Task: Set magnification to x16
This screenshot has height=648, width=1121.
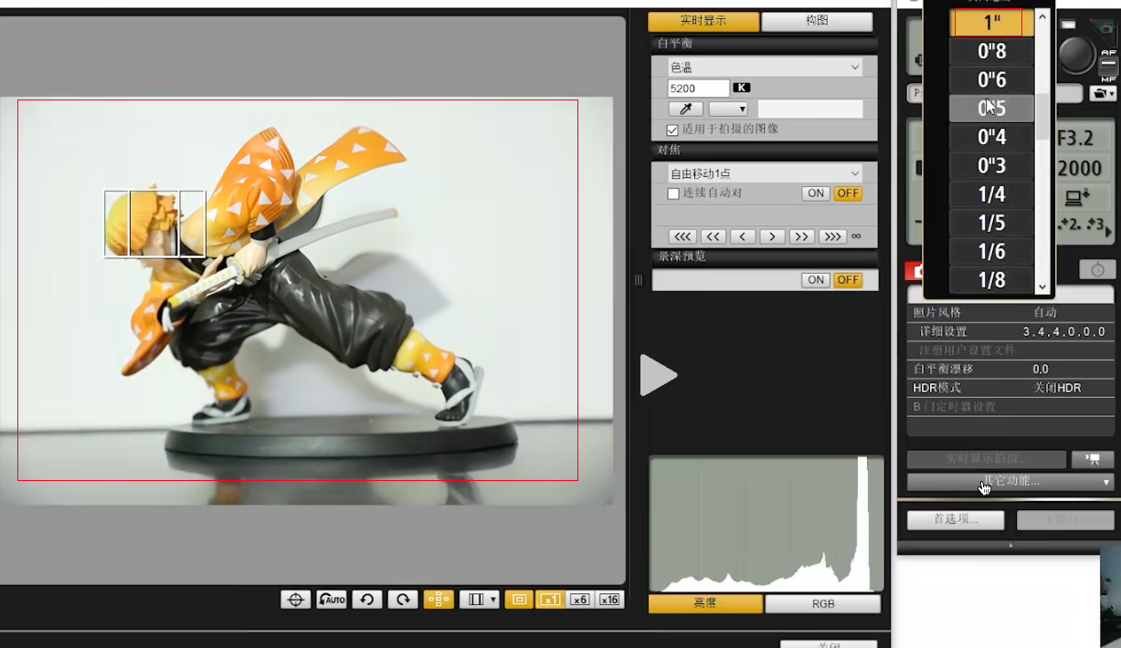Action: (609, 600)
